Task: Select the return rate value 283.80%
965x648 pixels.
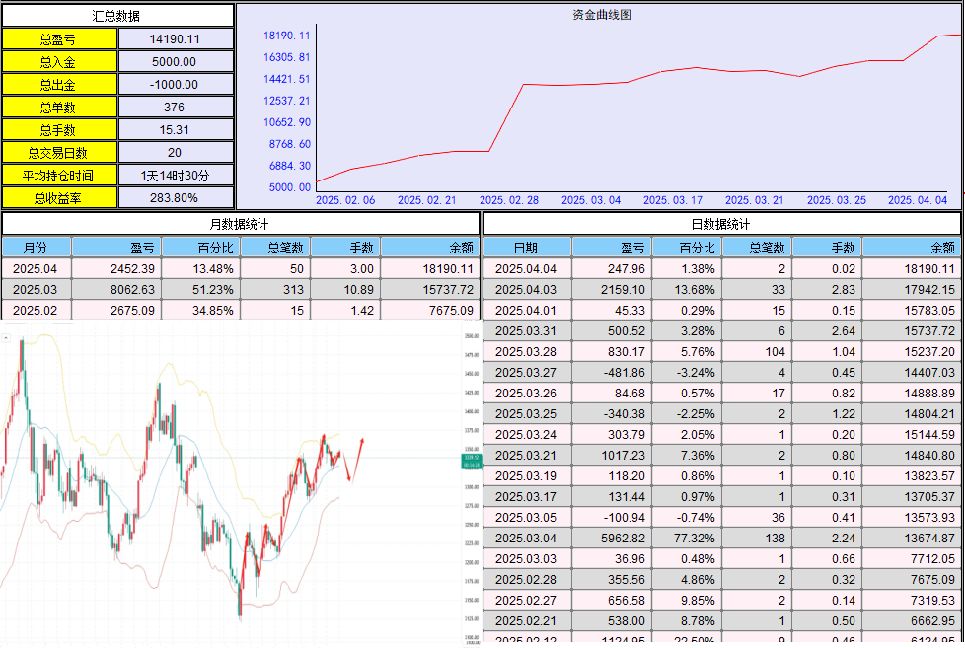Action: pos(176,198)
